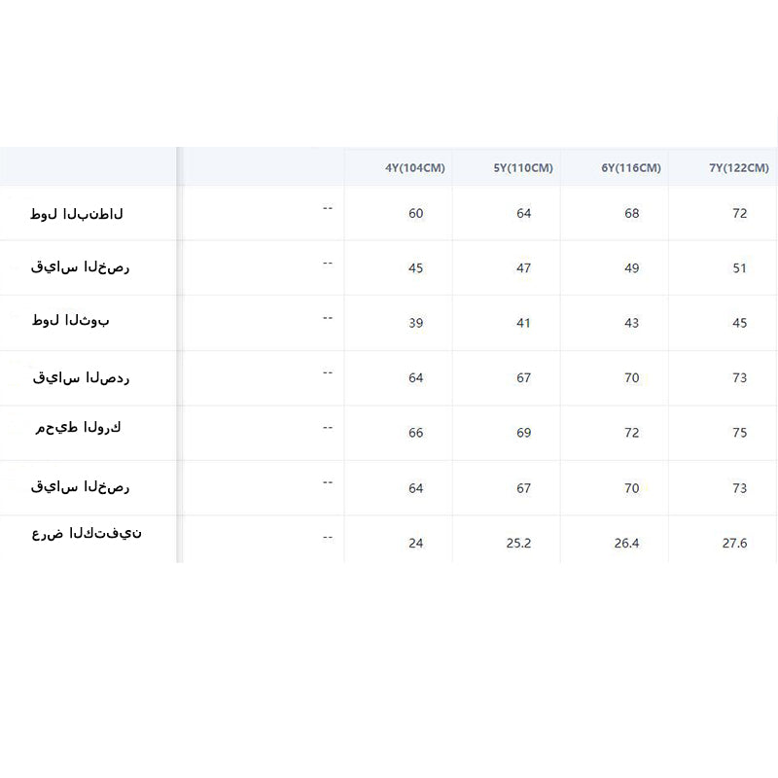Image resolution: width=778 pixels, height=778 pixels.
Task: Select the محيط الورك row label
Action: coord(78,428)
